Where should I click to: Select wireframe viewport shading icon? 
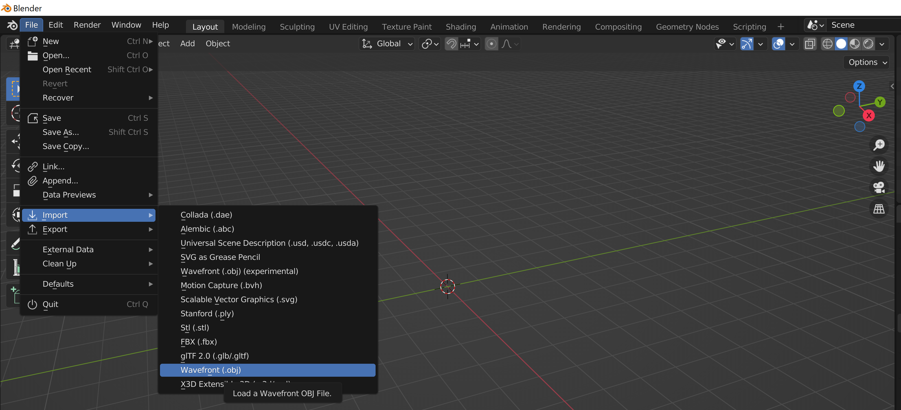(827, 44)
